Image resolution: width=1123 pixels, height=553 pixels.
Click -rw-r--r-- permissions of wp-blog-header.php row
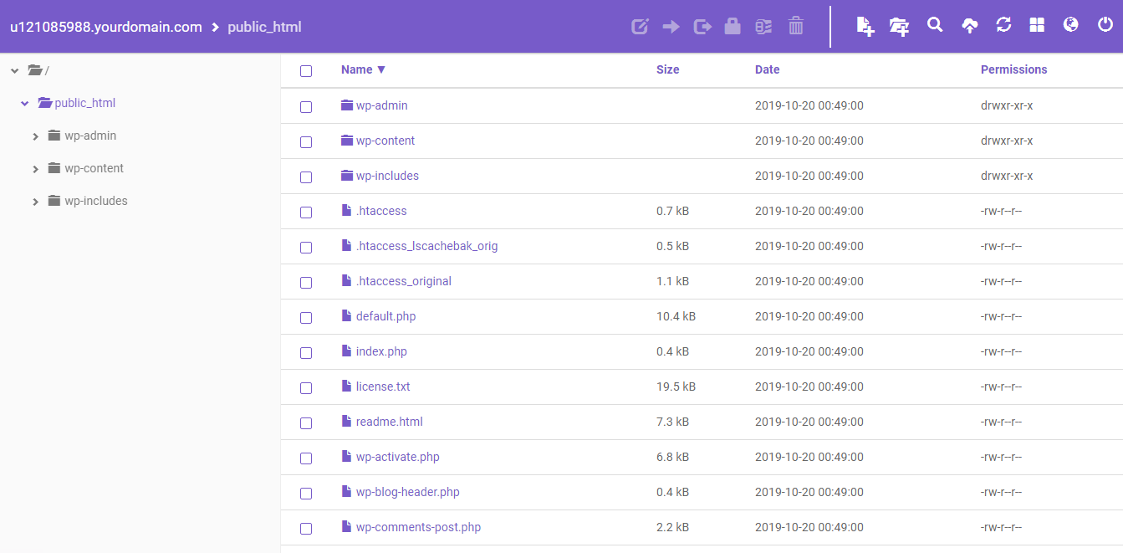[1001, 492]
